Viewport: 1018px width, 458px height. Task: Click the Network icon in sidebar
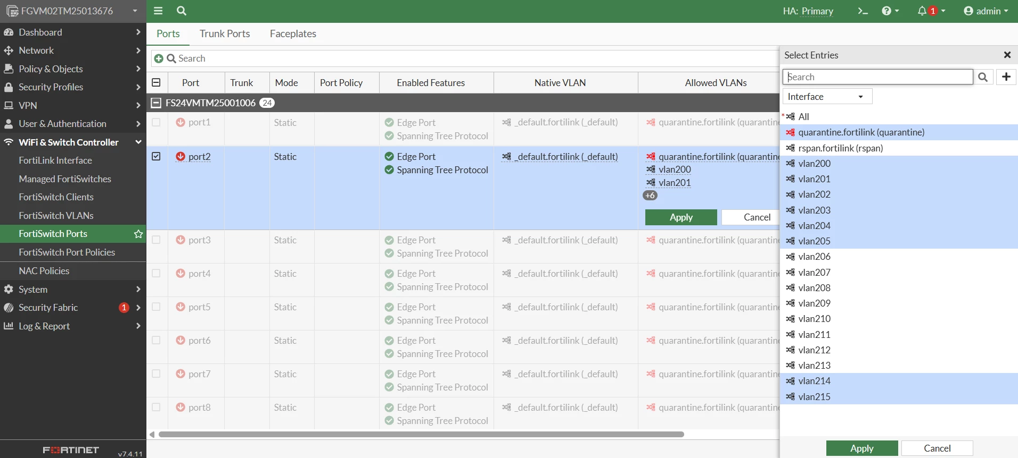coord(9,50)
